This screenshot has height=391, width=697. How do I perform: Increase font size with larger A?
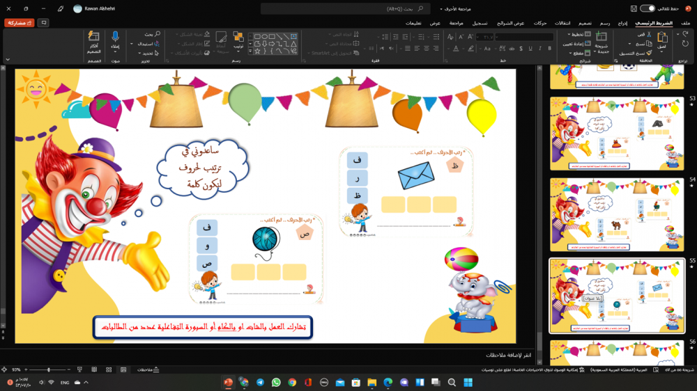point(470,37)
